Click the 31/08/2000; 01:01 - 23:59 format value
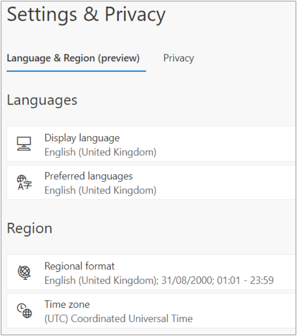 pos(217,280)
